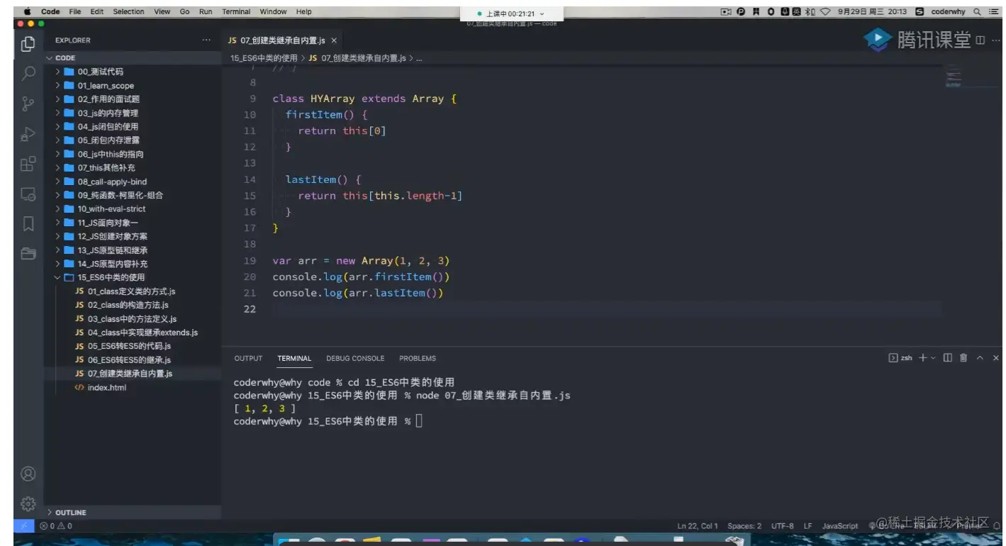Open macOS Control Center icon
Screen dimensions: 1006x546
[993, 11]
